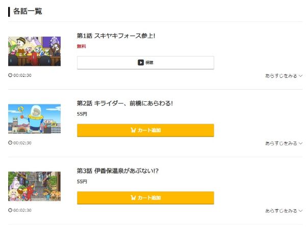
Task: Click the red 無料 free label
Action: (x=82, y=46)
